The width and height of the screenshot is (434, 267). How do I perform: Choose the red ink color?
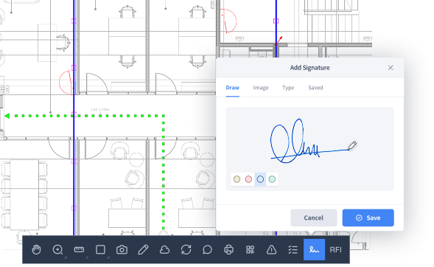248,179
